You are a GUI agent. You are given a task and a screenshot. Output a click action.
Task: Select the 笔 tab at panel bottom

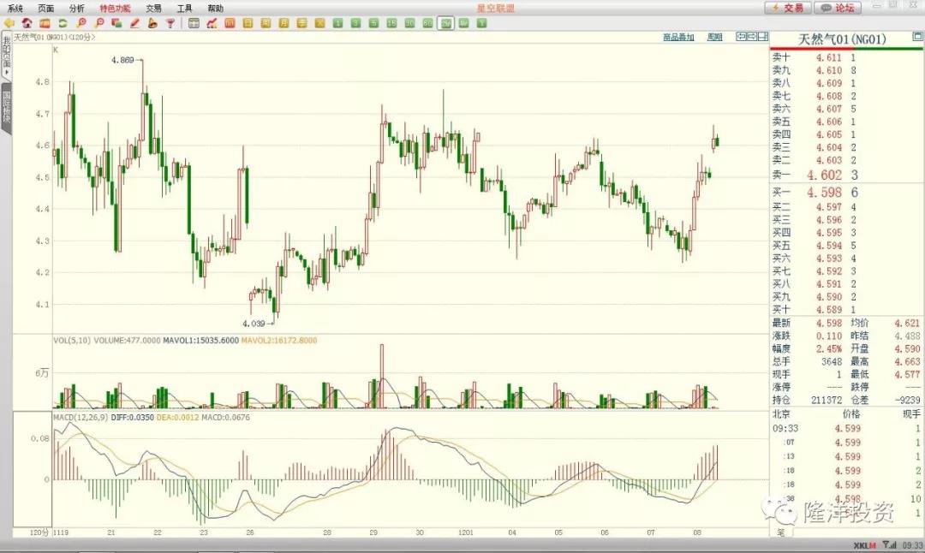click(780, 533)
